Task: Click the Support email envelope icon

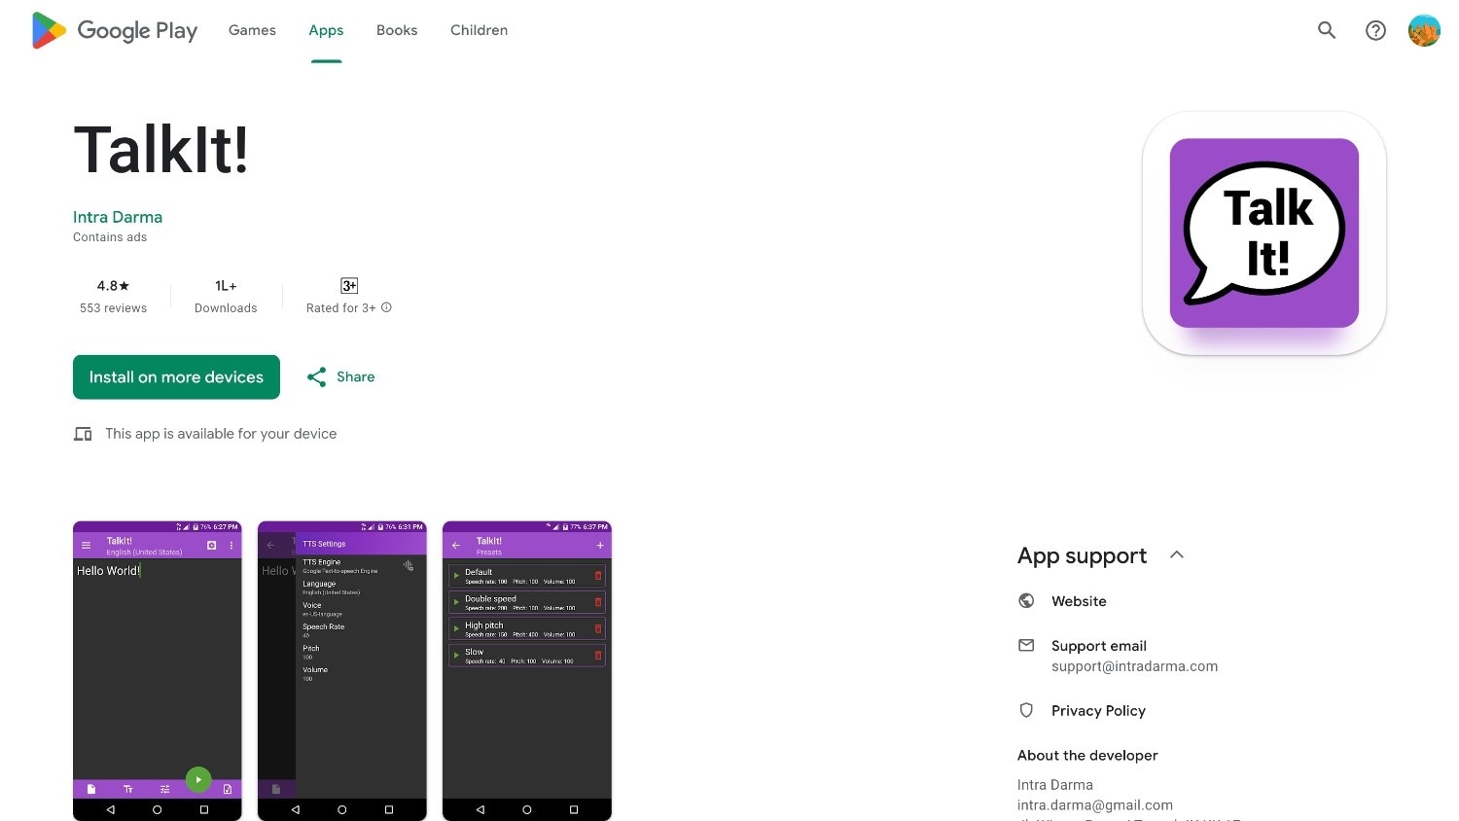Action: click(1026, 645)
